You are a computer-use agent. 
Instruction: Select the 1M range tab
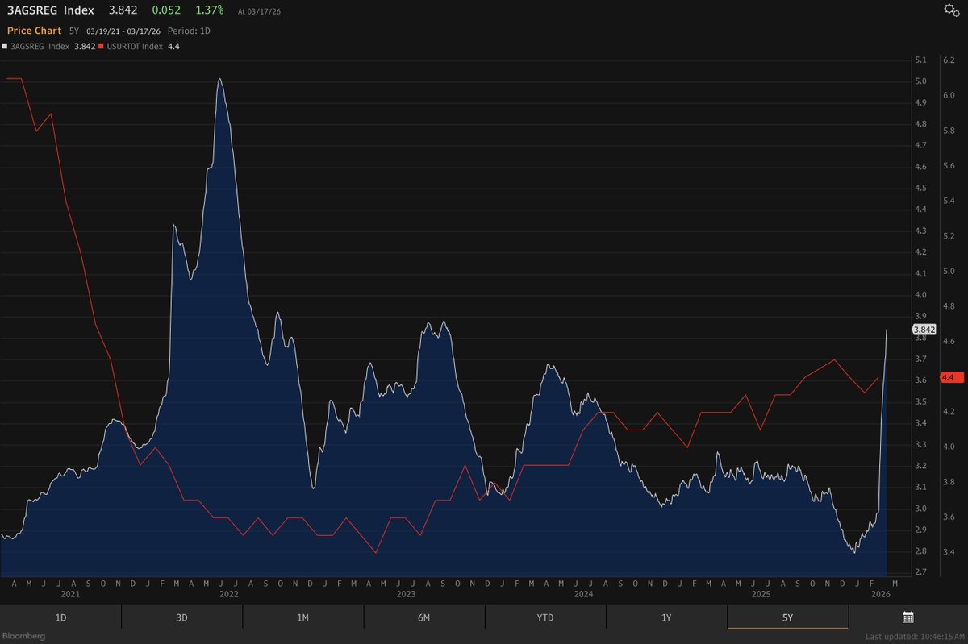302,617
